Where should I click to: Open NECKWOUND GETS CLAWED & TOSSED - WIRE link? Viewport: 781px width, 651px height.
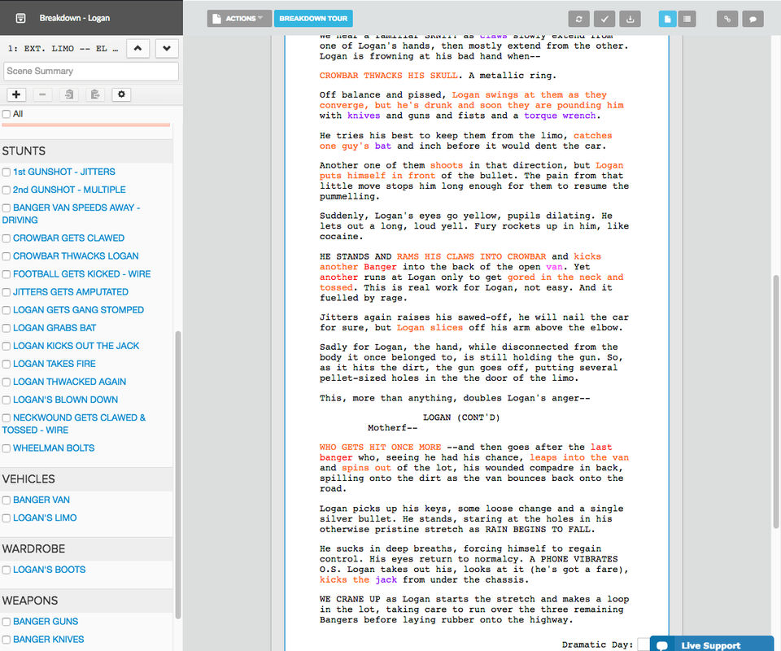[x=74, y=424]
